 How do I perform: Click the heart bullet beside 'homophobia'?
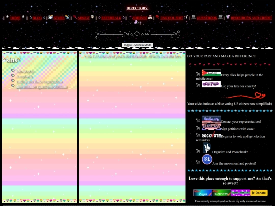coord(13,70)
